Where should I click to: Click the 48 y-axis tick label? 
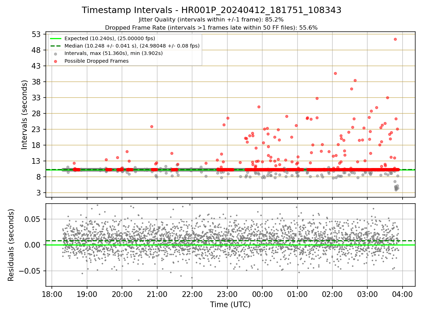37,50
